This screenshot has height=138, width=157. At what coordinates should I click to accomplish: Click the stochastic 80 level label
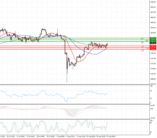(151, 123)
